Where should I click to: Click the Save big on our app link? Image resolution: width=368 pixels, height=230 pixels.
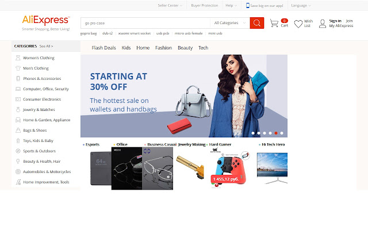(x=267, y=6)
